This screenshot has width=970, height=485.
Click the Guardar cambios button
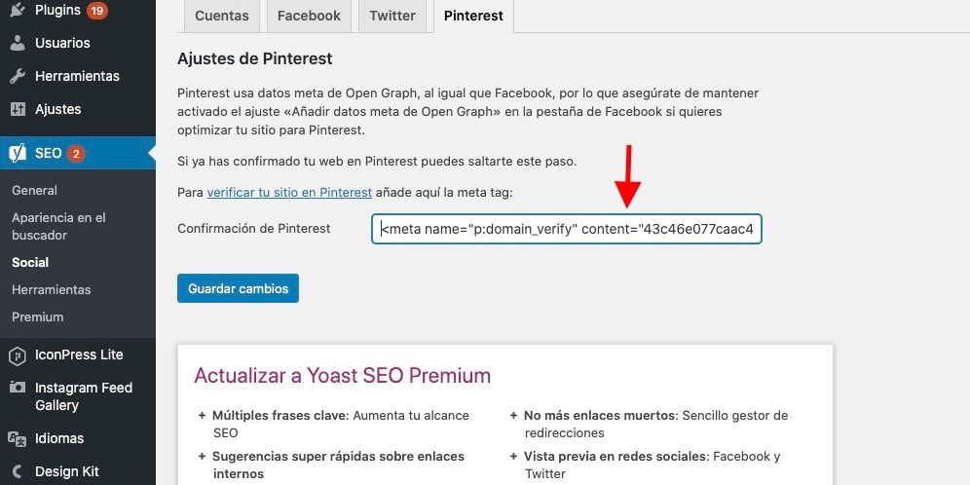point(239,288)
